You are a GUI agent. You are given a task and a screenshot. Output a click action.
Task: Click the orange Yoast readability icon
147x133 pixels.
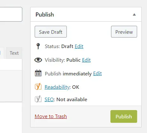point(38,87)
